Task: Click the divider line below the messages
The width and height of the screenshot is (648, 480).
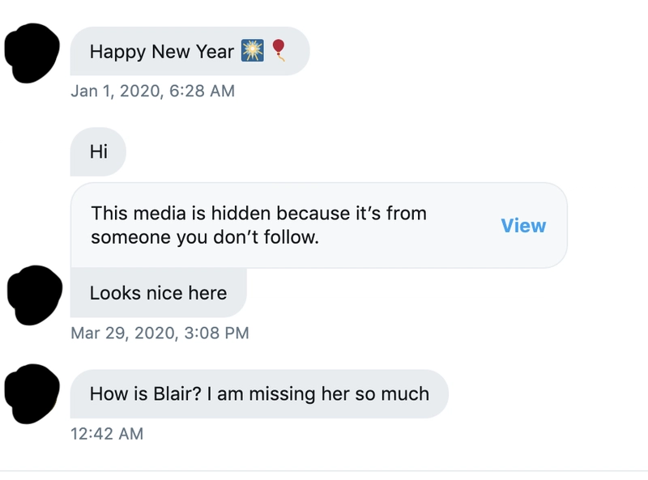Action: click(x=324, y=471)
